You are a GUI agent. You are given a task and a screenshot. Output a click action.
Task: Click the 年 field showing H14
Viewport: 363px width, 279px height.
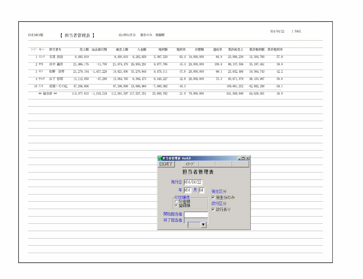(x=187, y=190)
